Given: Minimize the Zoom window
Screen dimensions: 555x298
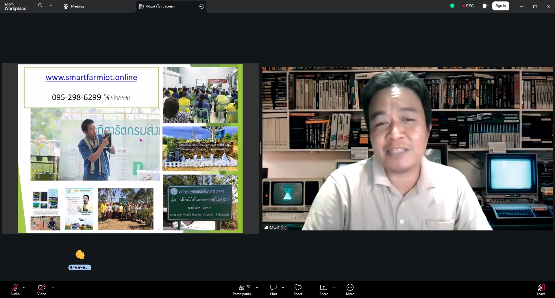Looking at the screenshot, I should pos(522,6).
